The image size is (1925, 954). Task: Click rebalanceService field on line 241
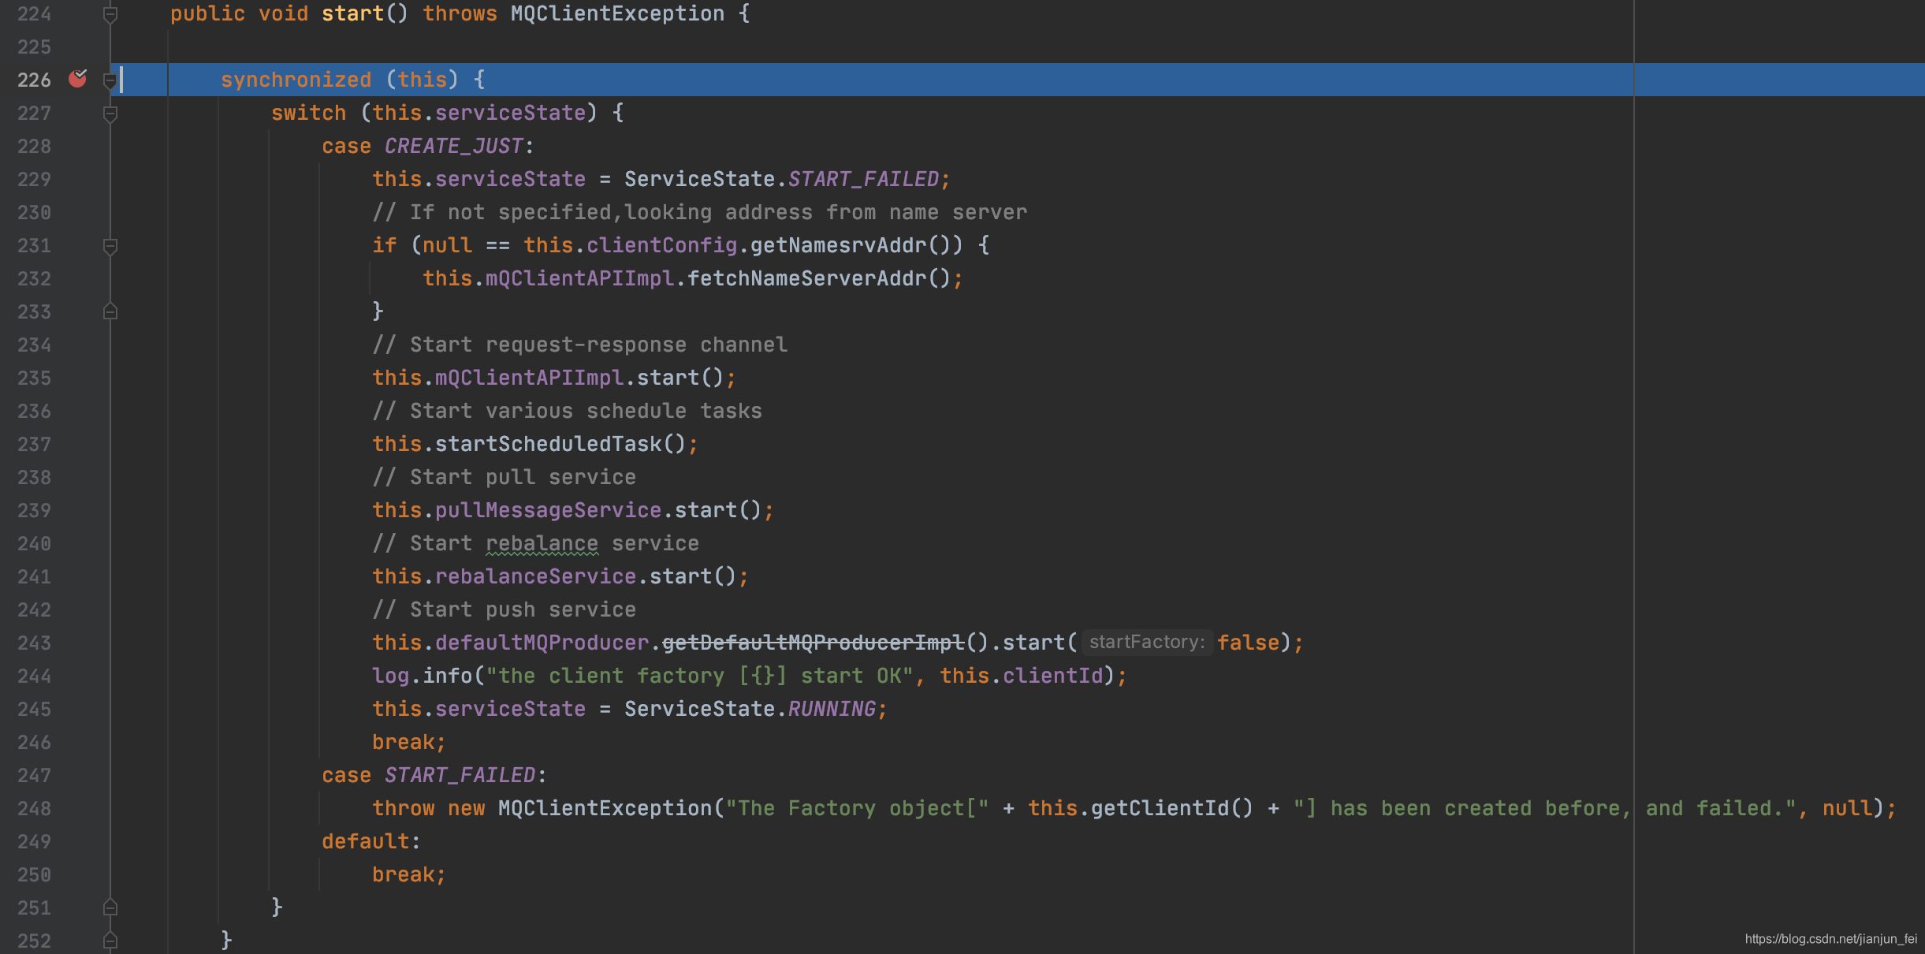(535, 576)
